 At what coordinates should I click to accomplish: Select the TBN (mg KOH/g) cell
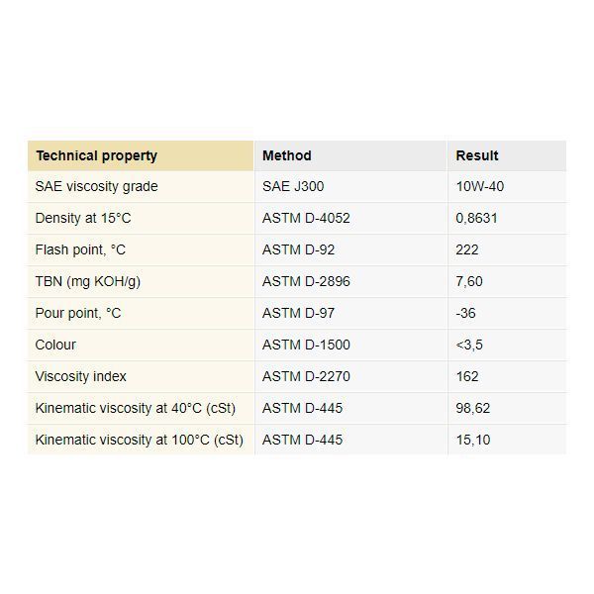click(x=141, y=281)
